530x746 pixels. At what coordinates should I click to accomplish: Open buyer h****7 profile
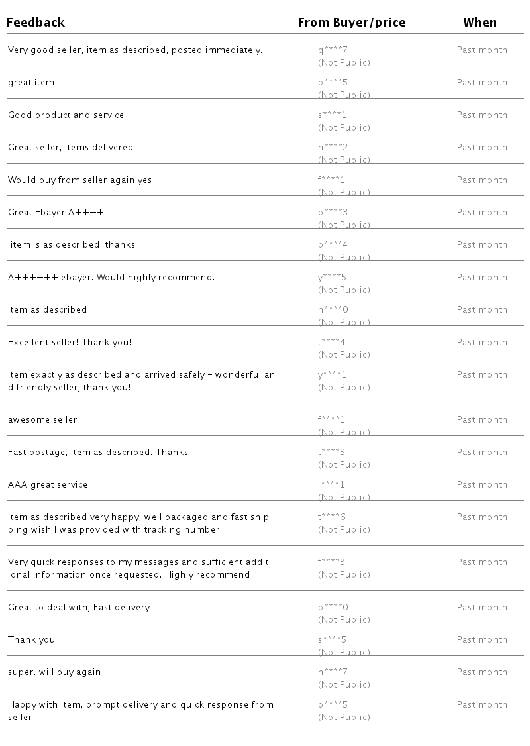pos(333,672)
